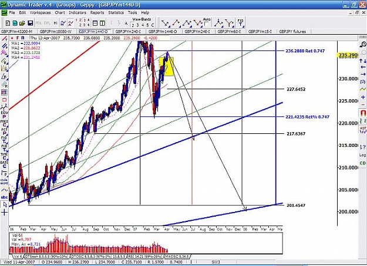Viewport: 367px width, 266px height.
Task: Open the Indicators menu
Action: point(78,13)
